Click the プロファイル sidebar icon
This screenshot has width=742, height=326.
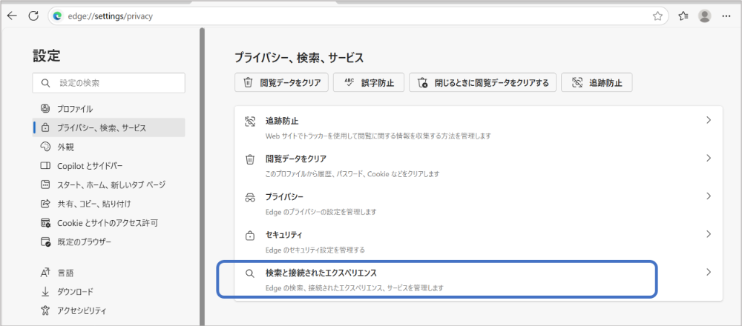[x=45, y=109]
